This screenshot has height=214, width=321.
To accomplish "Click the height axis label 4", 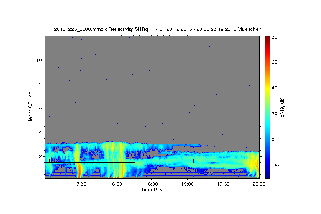I will (40, 132).
